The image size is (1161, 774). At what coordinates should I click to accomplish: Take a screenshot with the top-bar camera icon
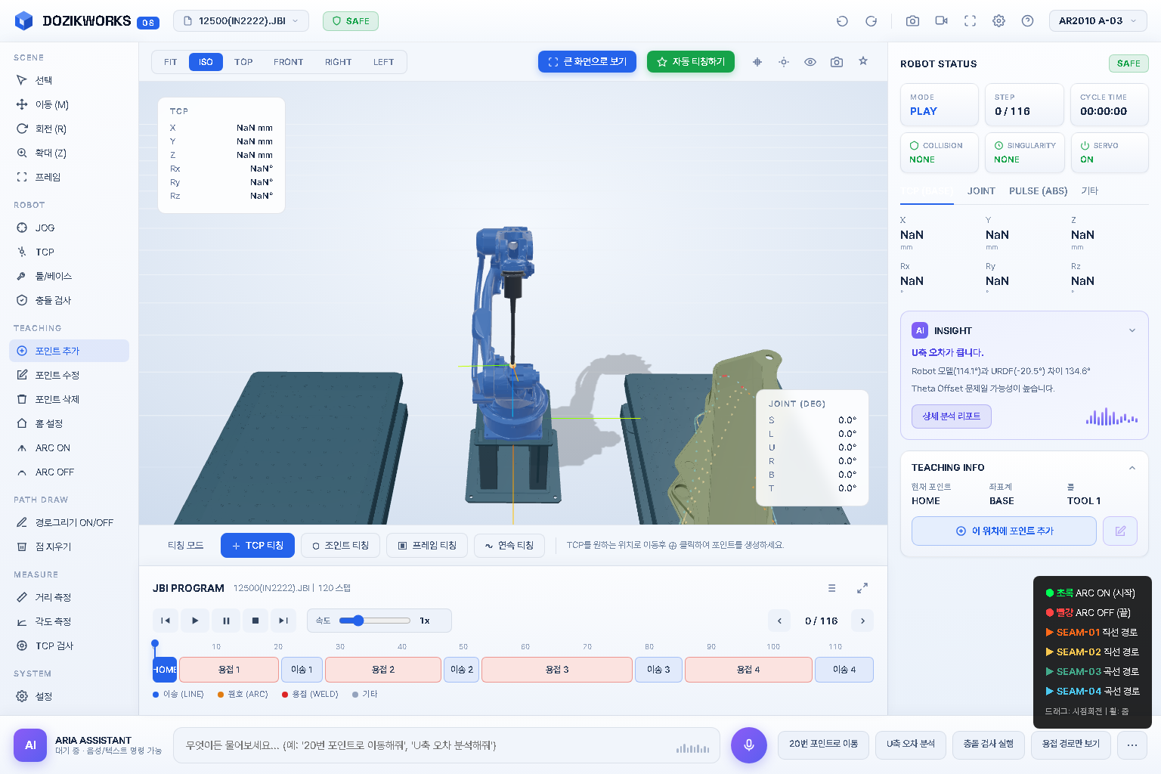click(x=912, y=21)
